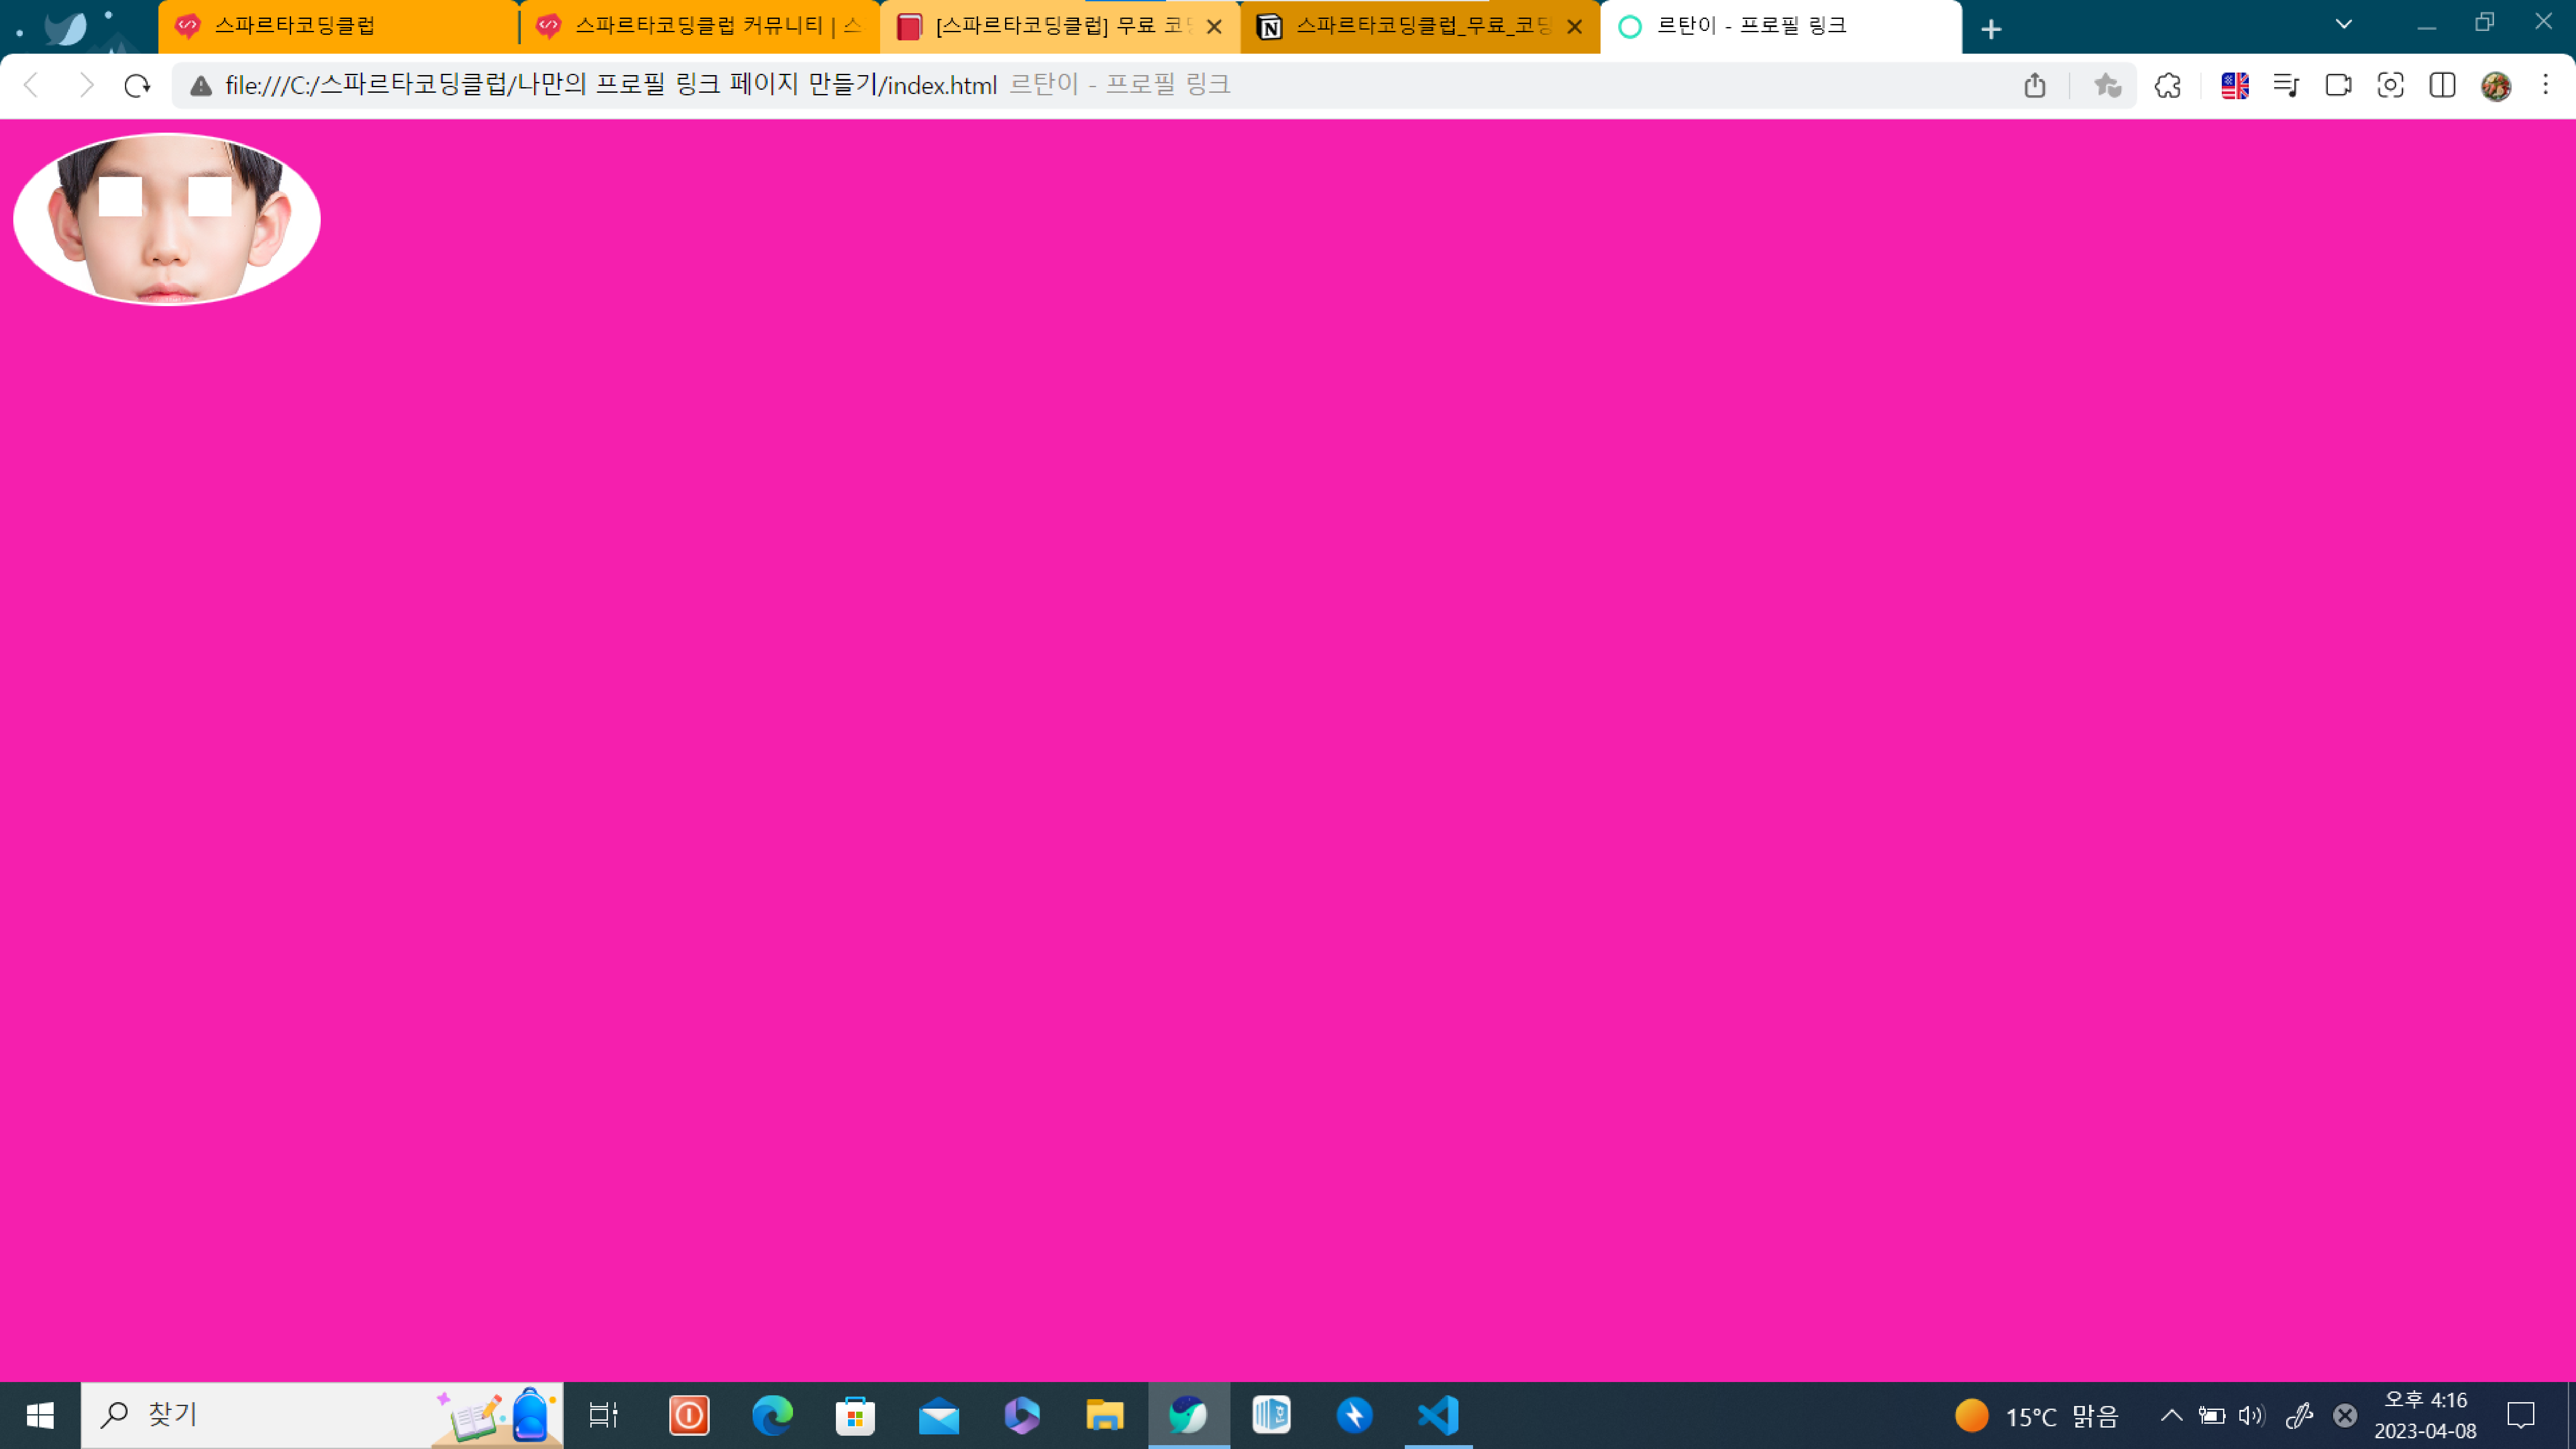Click the taskbar 찾기 search box
Image resolution: width=2576 pixels, height=1449 pixels.
coord(322,1415)
